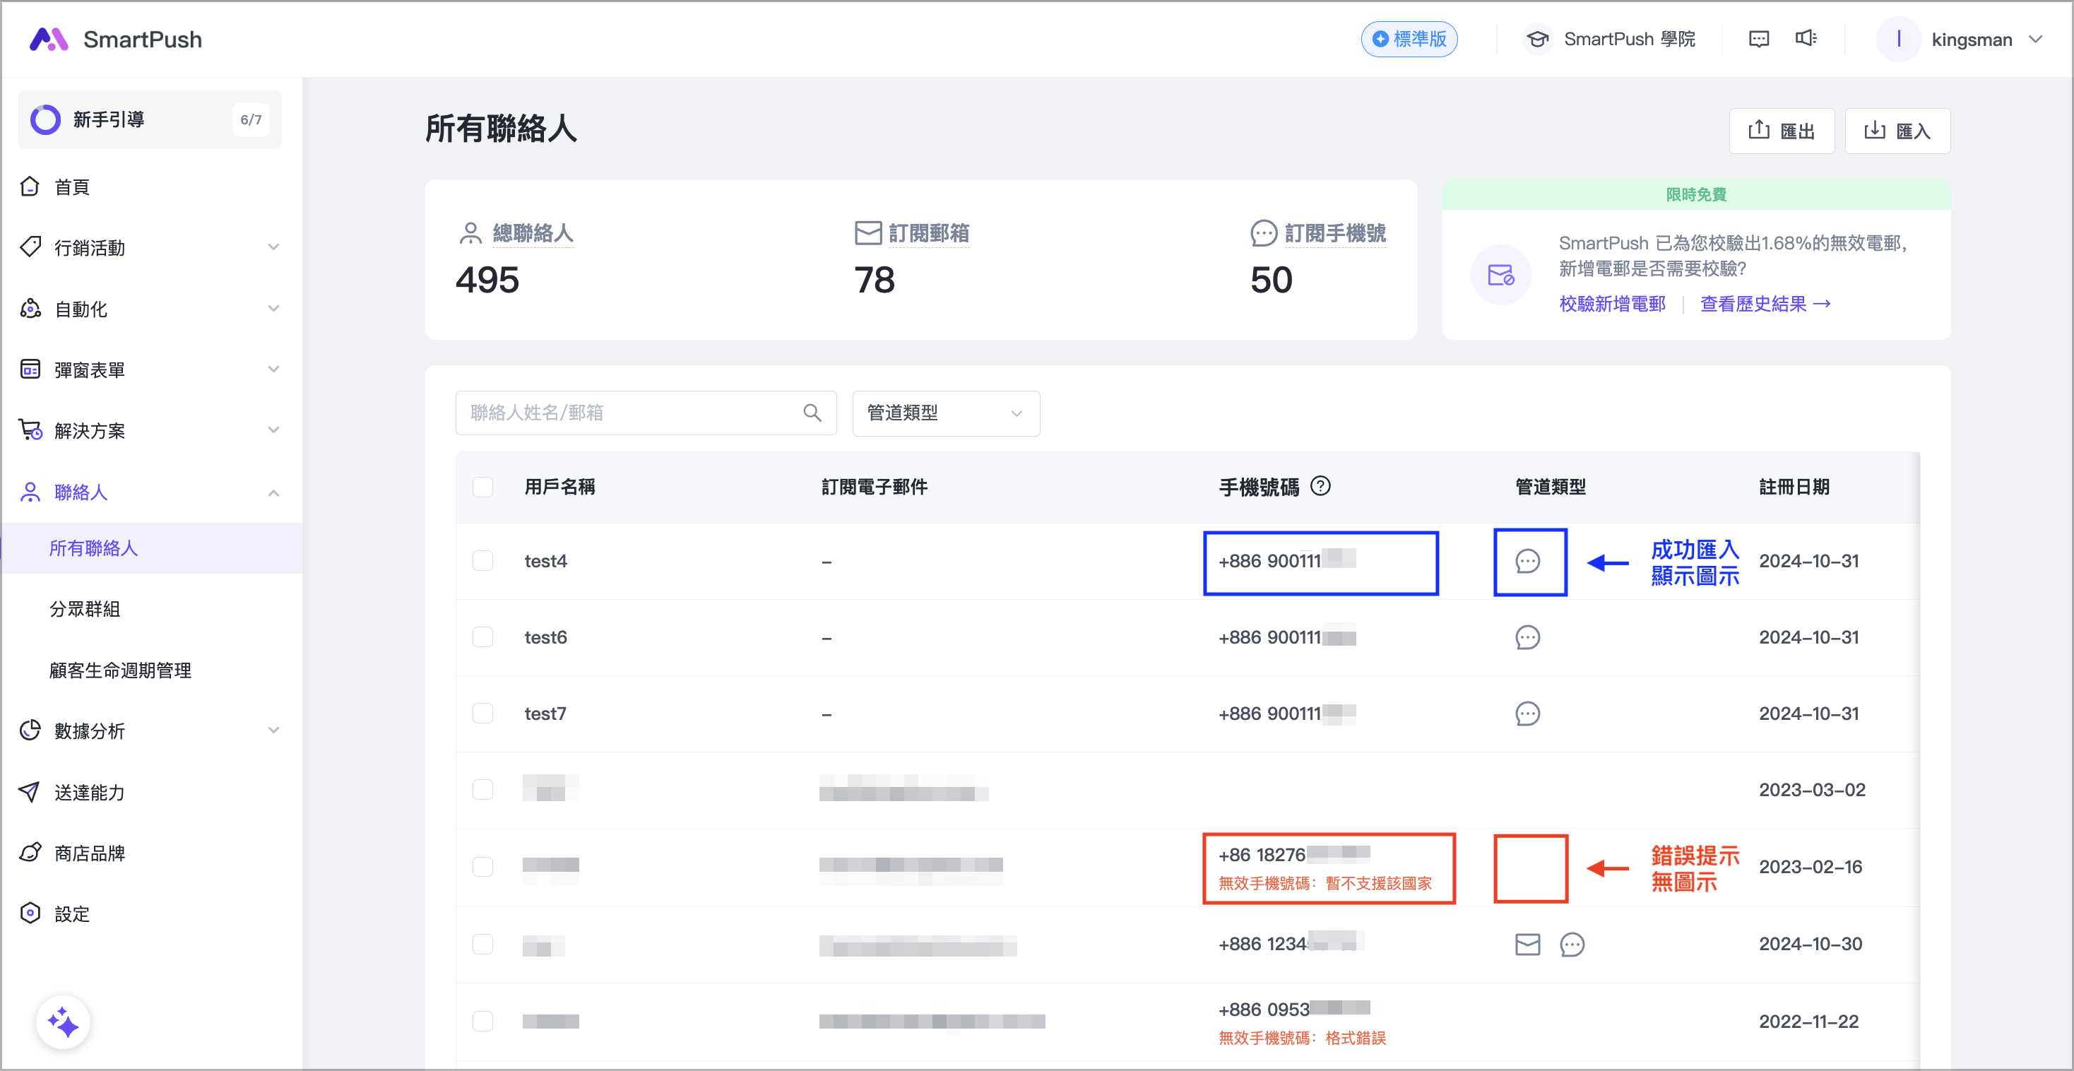Viewport: 2074px width, 1071px height.
Task: Click the 匯出 export button
Action: (1781, 131)
